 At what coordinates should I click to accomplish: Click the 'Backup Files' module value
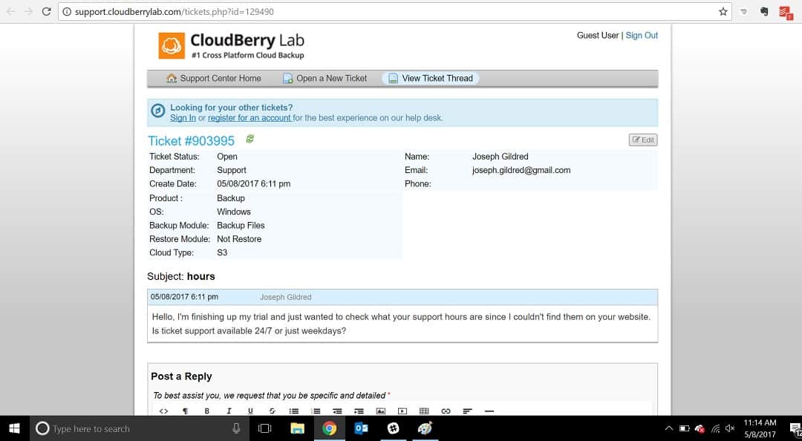point(241,225)
